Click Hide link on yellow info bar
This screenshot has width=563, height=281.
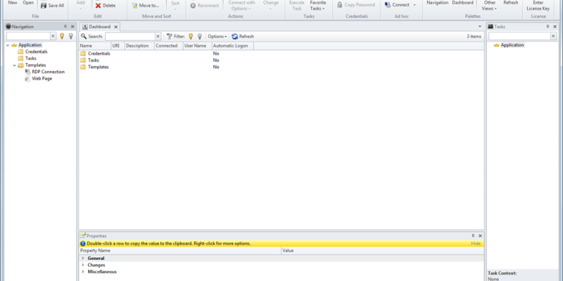[x=476, y=243]
